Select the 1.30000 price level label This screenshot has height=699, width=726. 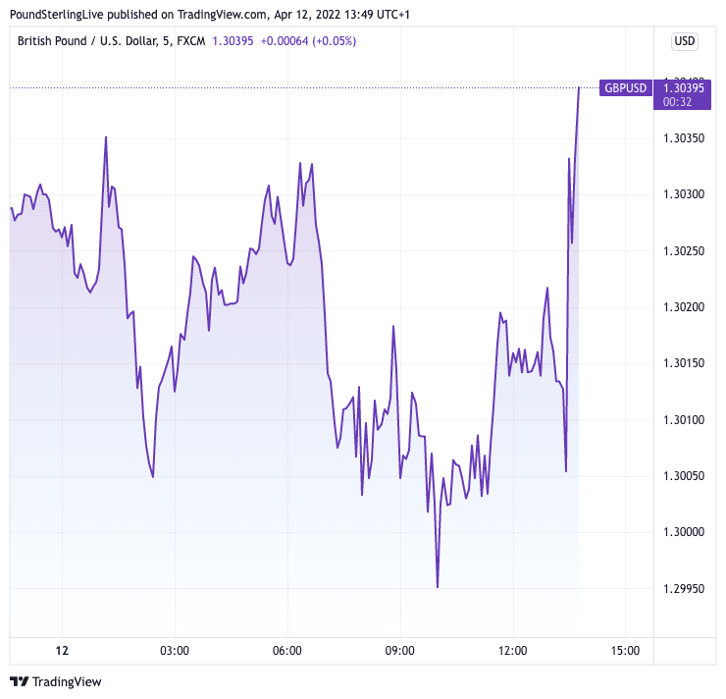tap(684, 533)
